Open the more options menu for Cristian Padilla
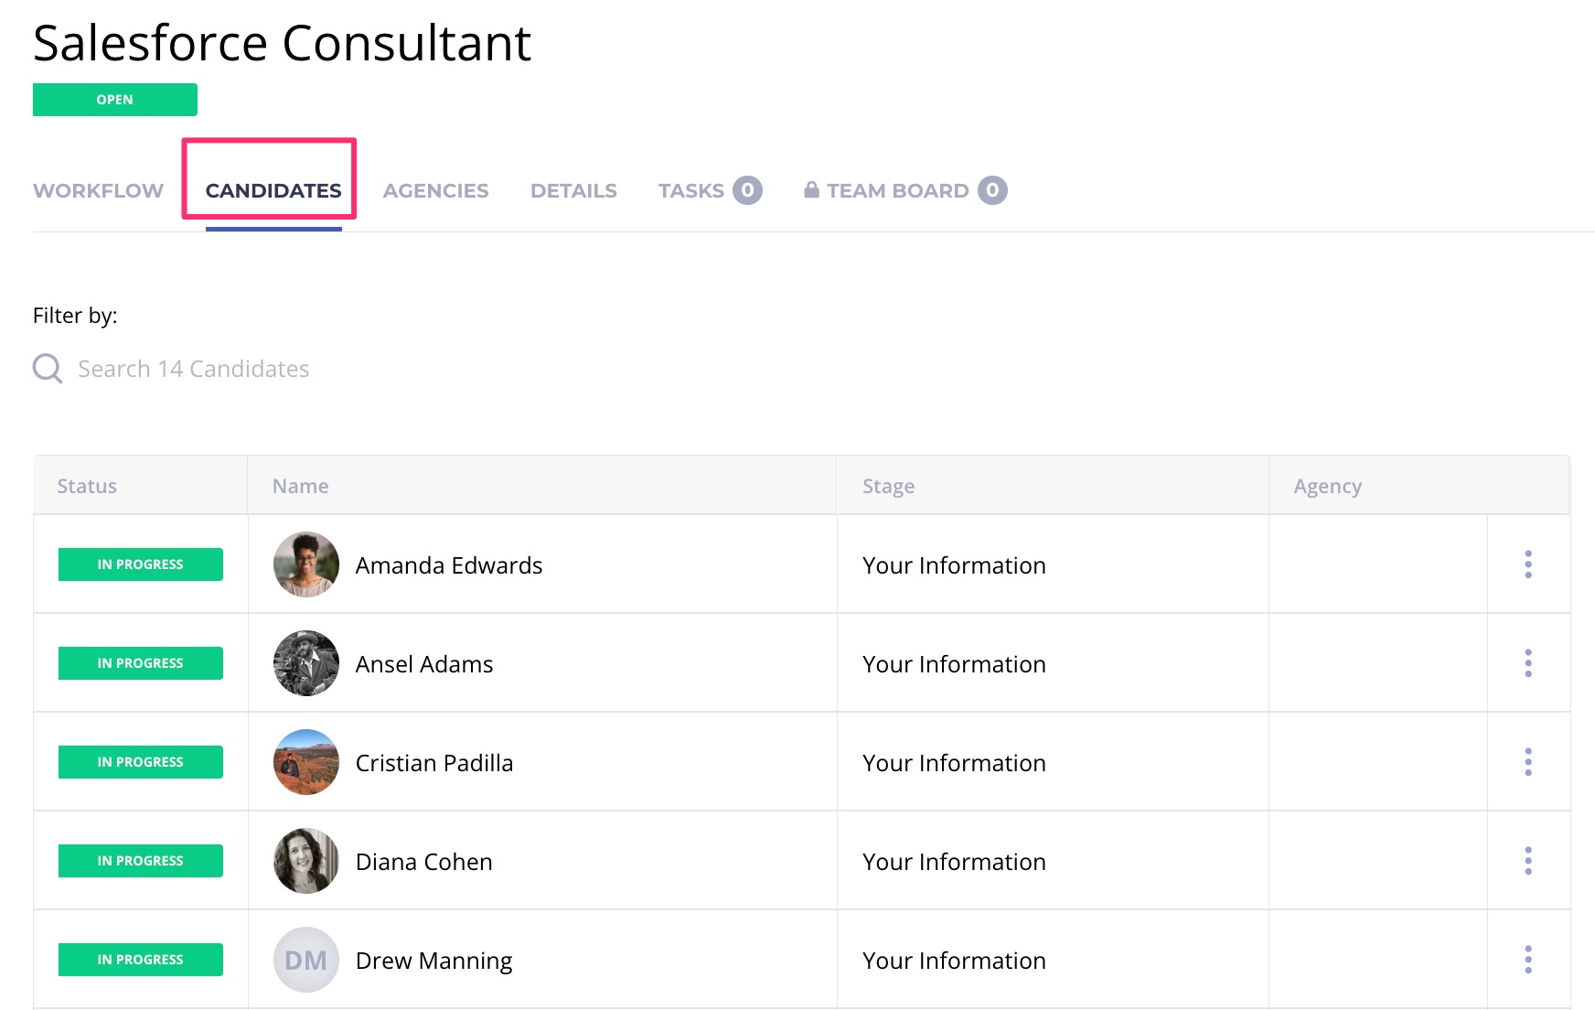Image resolution: width=1595 pixels, height=1010 pixels. (x=1528, y=762)
